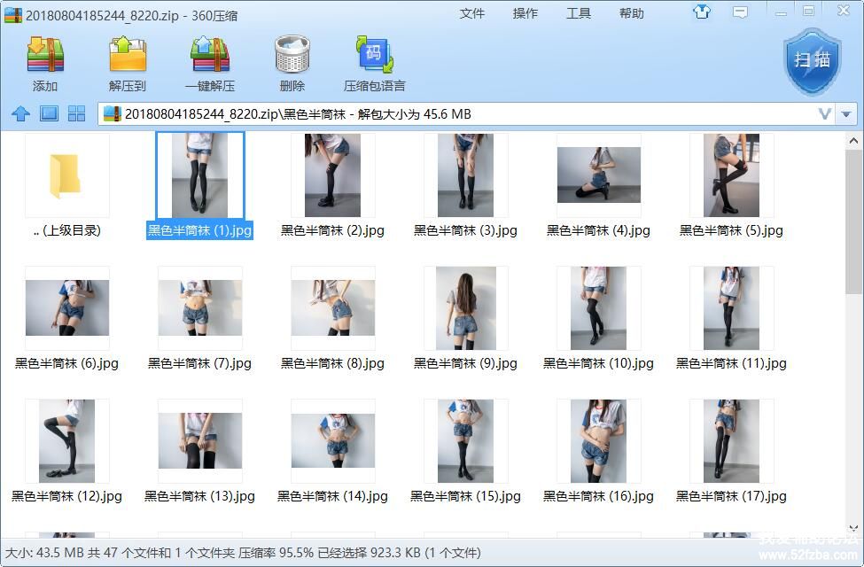Select thumbnail 黑色半筒袜 (12).jpg
This screenshot has width=864, height=567.
pos(66,441)
